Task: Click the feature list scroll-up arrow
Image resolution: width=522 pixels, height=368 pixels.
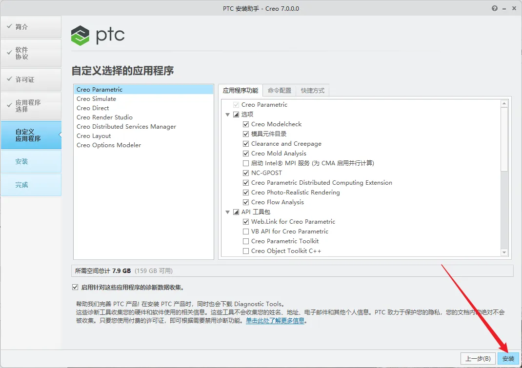Action: (x=504, y=103)
